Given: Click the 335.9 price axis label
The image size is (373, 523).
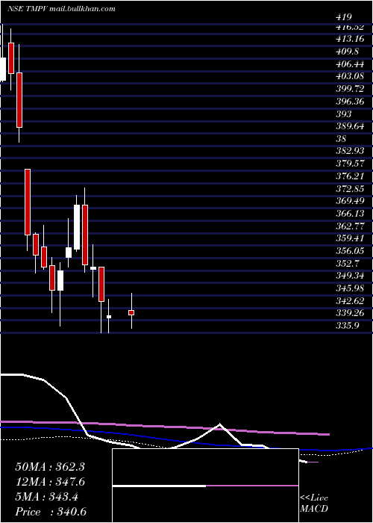Looking at the screenshot, I should point(348,326).
